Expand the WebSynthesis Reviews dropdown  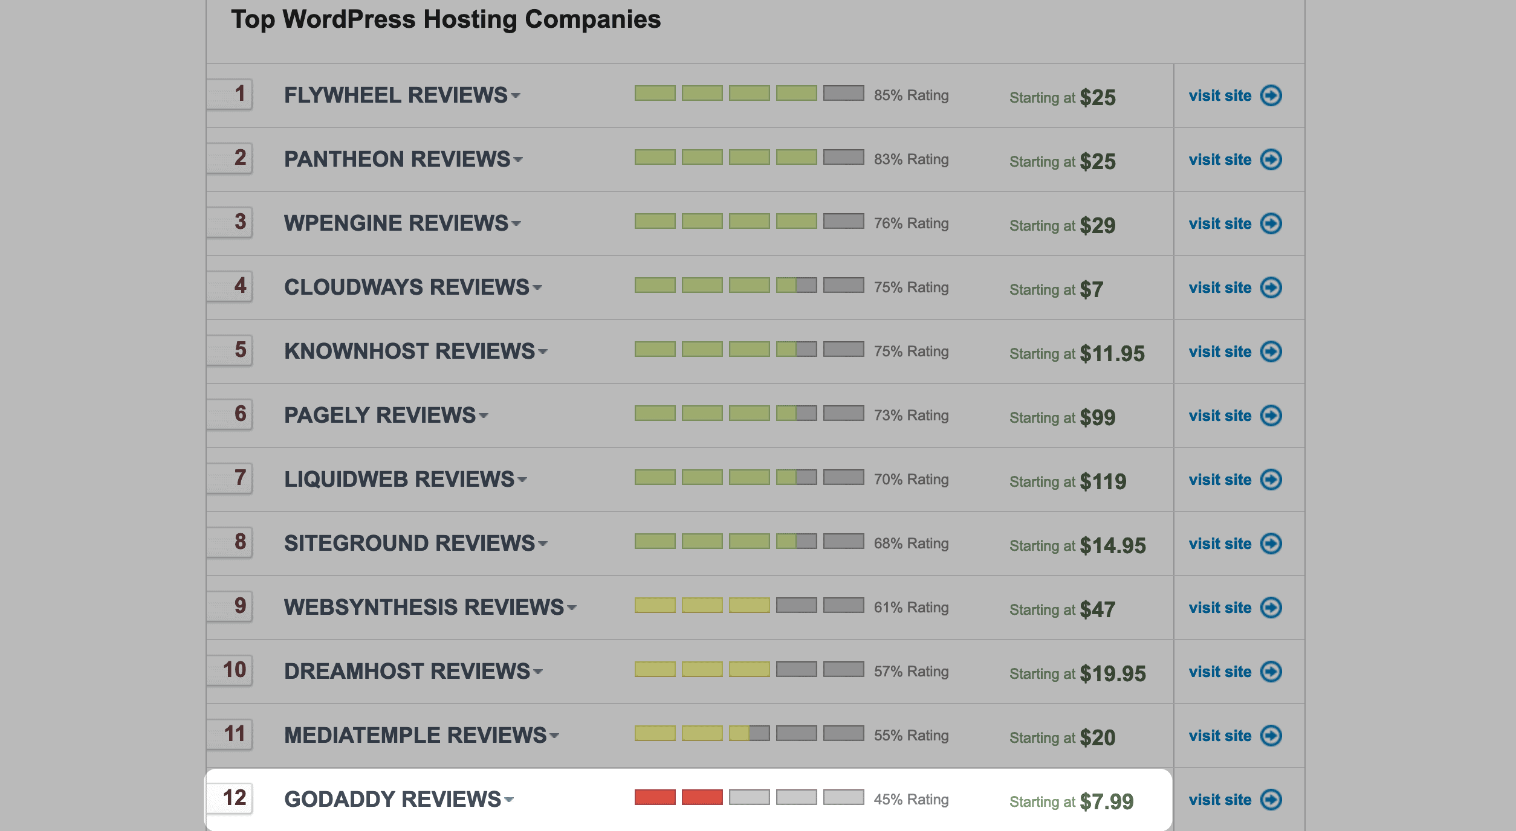pyautogui.click(x=572, y=608)
